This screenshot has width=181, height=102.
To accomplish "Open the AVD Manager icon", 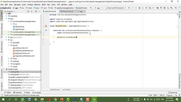I will pos(168,8).
